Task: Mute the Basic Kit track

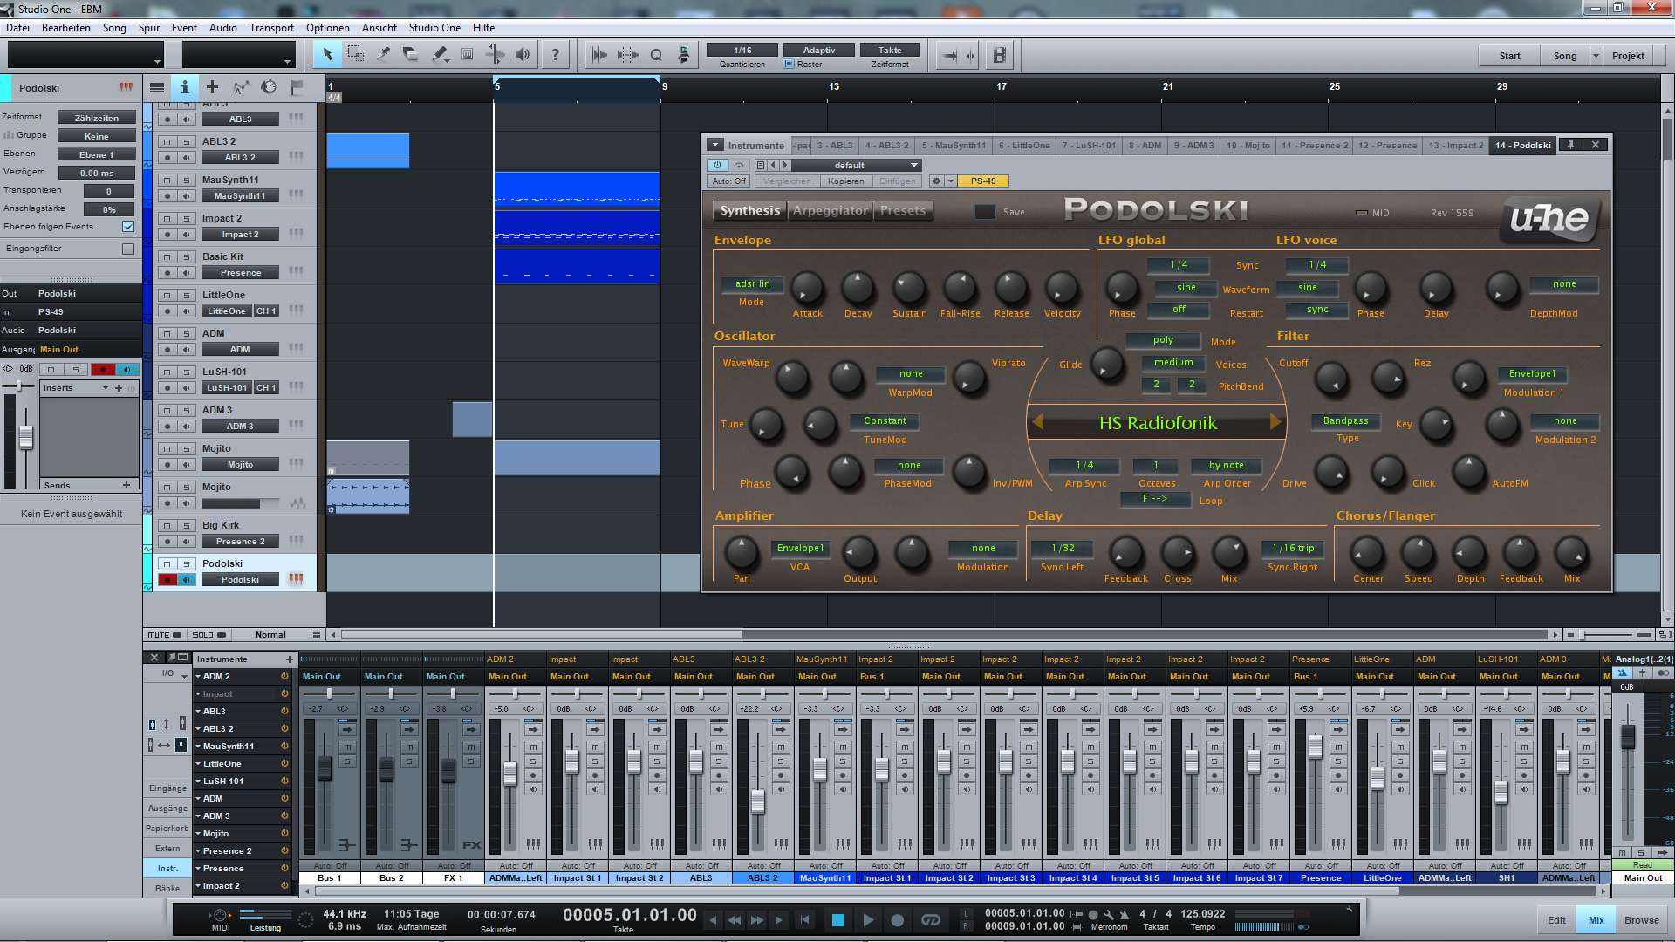Action: pos(167,256)
